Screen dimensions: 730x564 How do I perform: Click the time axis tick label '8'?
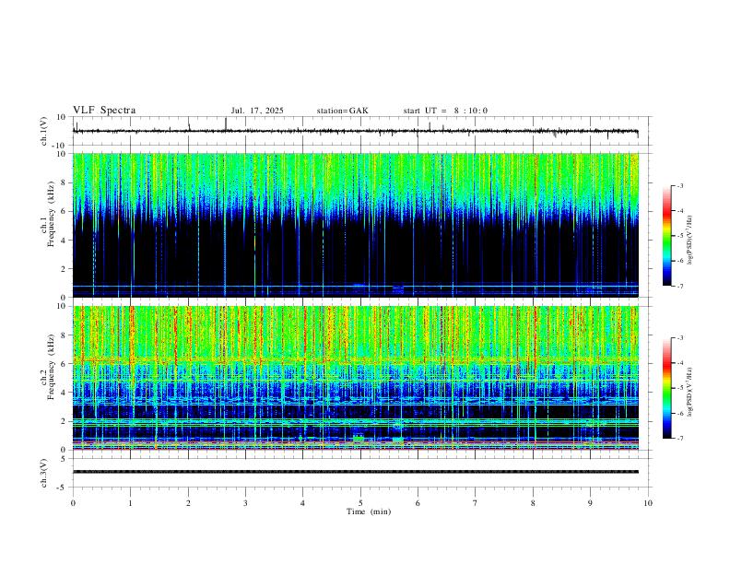point(533,503)
